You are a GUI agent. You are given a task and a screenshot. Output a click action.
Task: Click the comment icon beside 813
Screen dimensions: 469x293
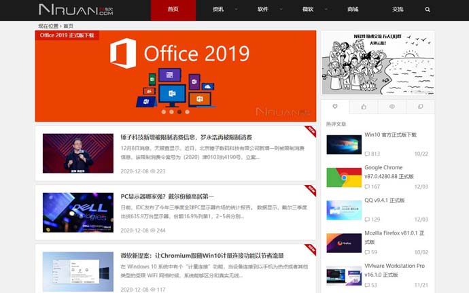pyautogui.click(x=367, y=154)
